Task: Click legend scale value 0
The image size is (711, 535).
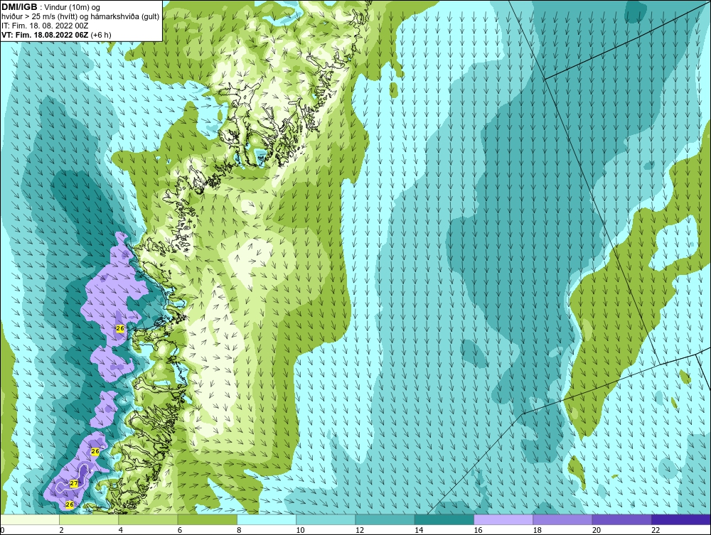Action: 2,531
